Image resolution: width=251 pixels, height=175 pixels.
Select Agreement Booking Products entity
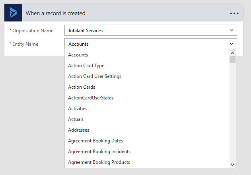click(147, 162)
